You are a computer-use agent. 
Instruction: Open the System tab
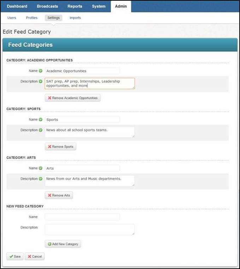click(99, 6)
